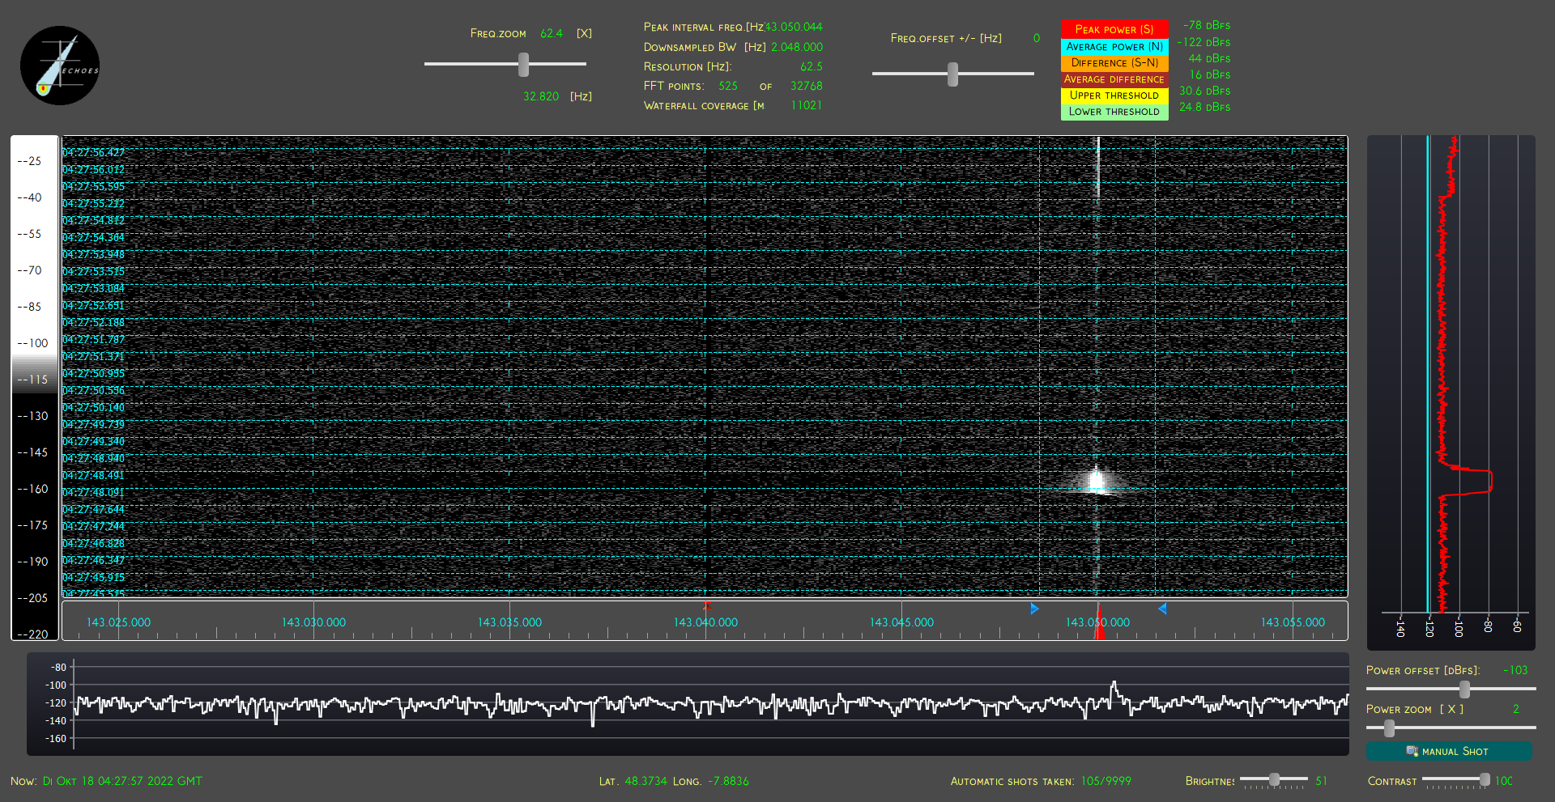Screen dimensions: 1555x802
Task: Select the left-pointing blue interval marker
Action: [1162, 609]
